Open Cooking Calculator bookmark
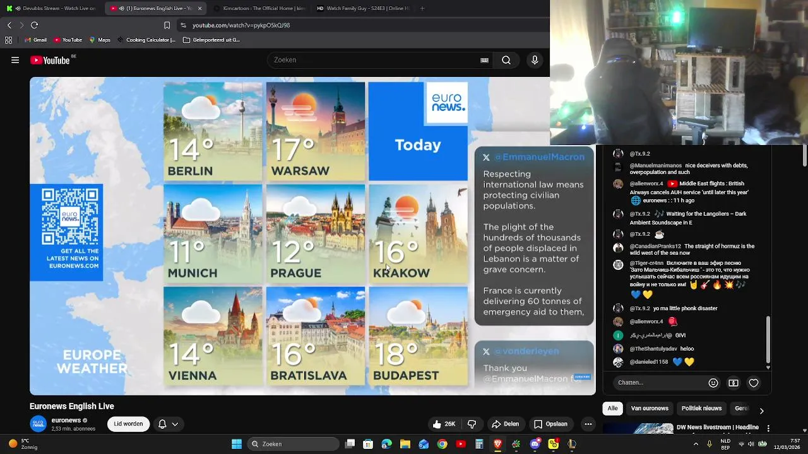Viewport: 808px width, 454px height. tap(146, 40)
